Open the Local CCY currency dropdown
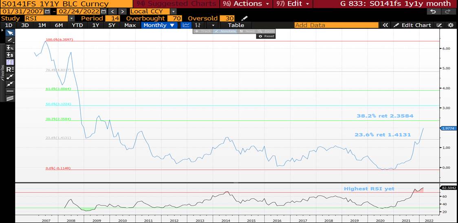 (x=174, y=12)
